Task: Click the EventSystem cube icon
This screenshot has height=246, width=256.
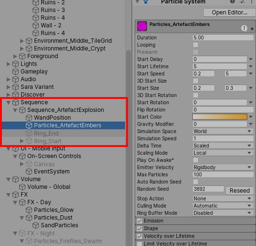Action: coord(29,172)
